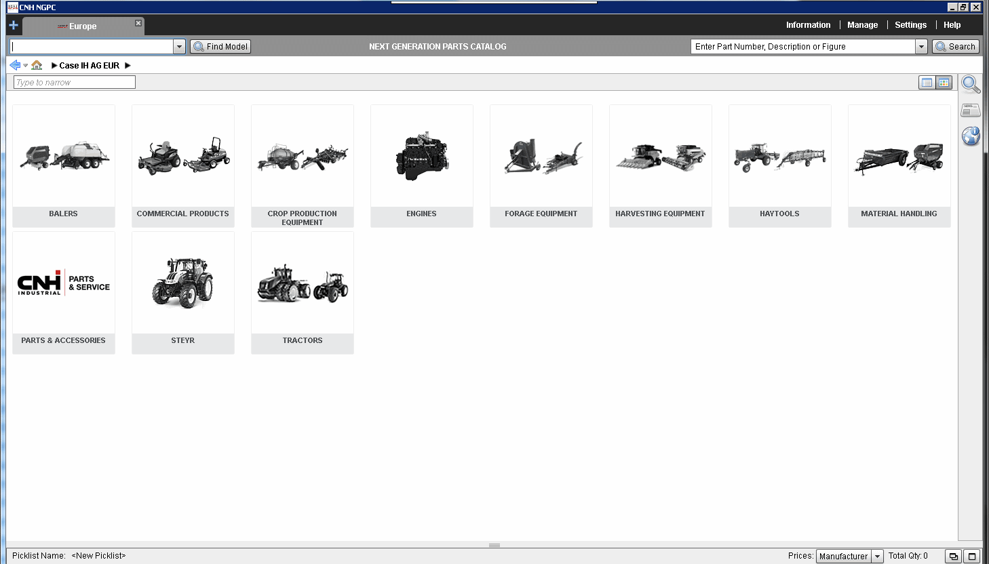The width and height of the screenshot is (989, 564).
Task: Open the Settings menu
Action: (x=910, y=25)
